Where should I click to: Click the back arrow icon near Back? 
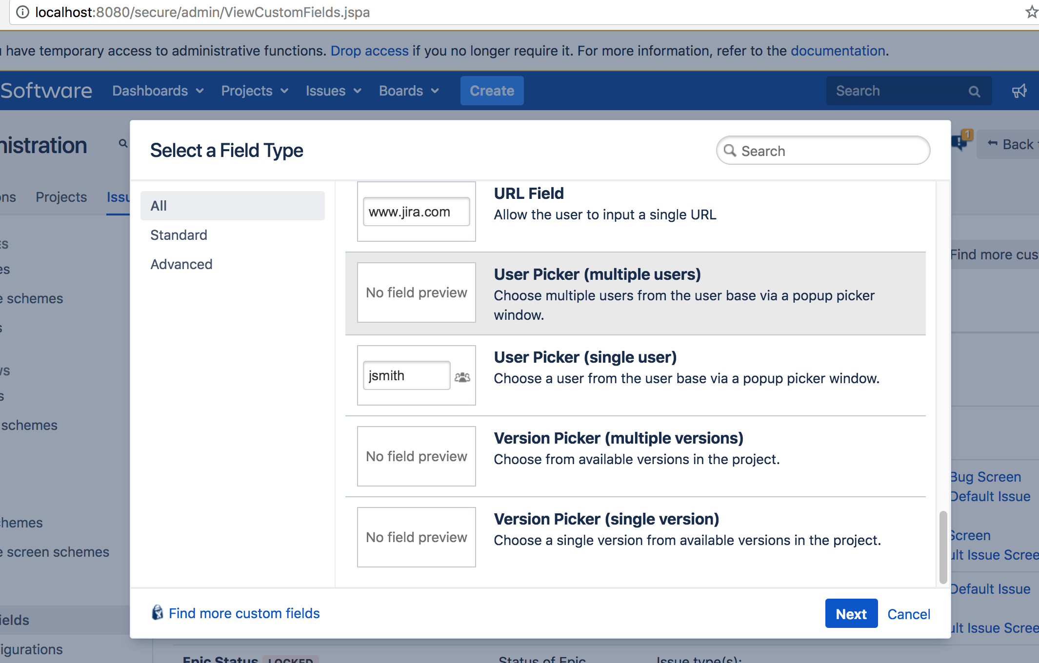994,143
